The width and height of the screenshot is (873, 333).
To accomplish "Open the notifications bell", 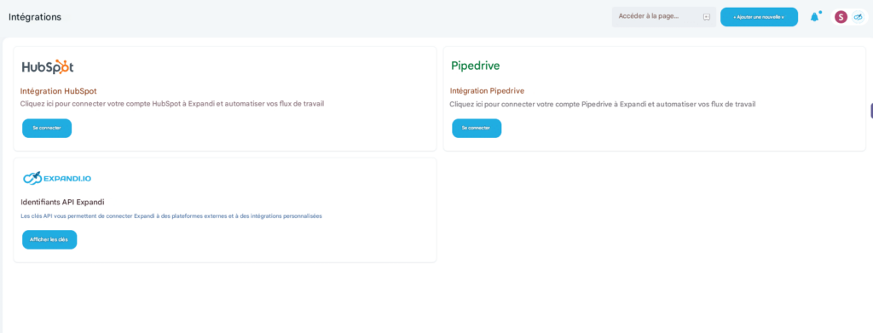I will 814,17.
